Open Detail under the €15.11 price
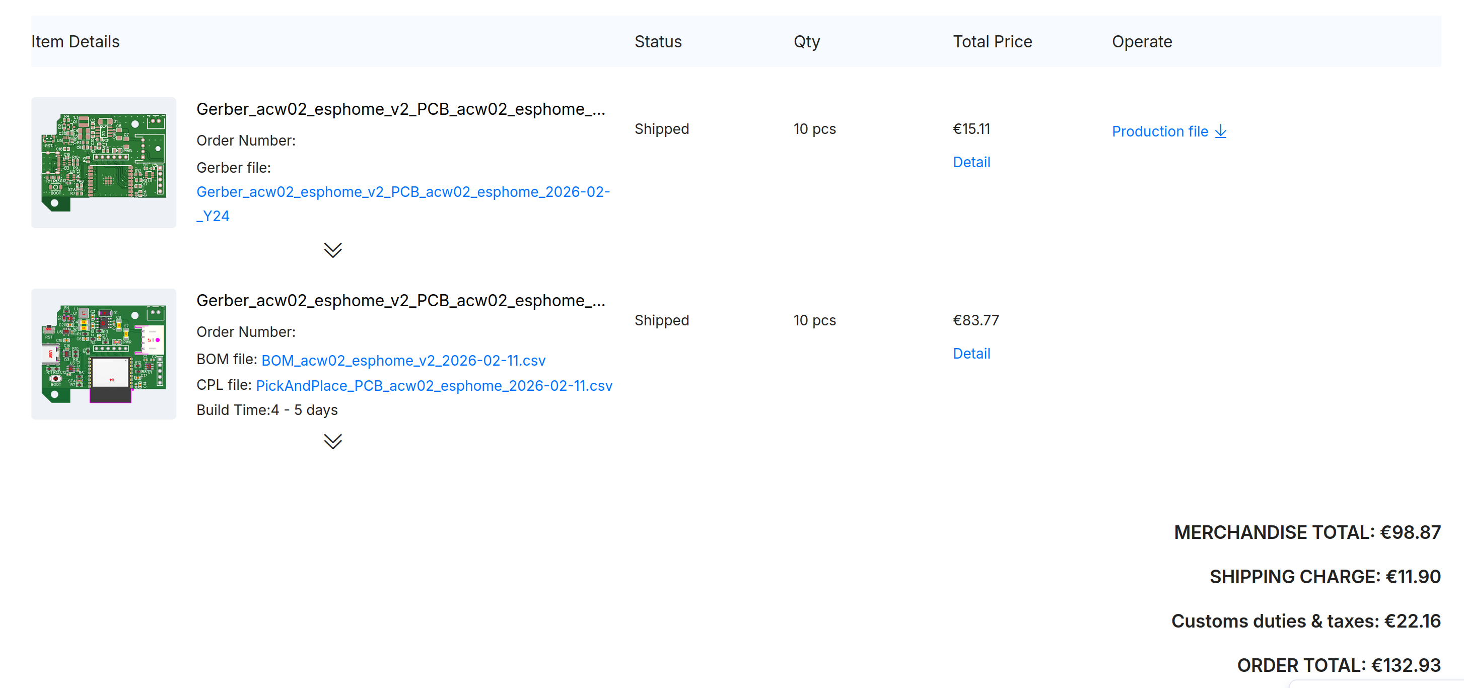1464x688 pixels. 970,162
